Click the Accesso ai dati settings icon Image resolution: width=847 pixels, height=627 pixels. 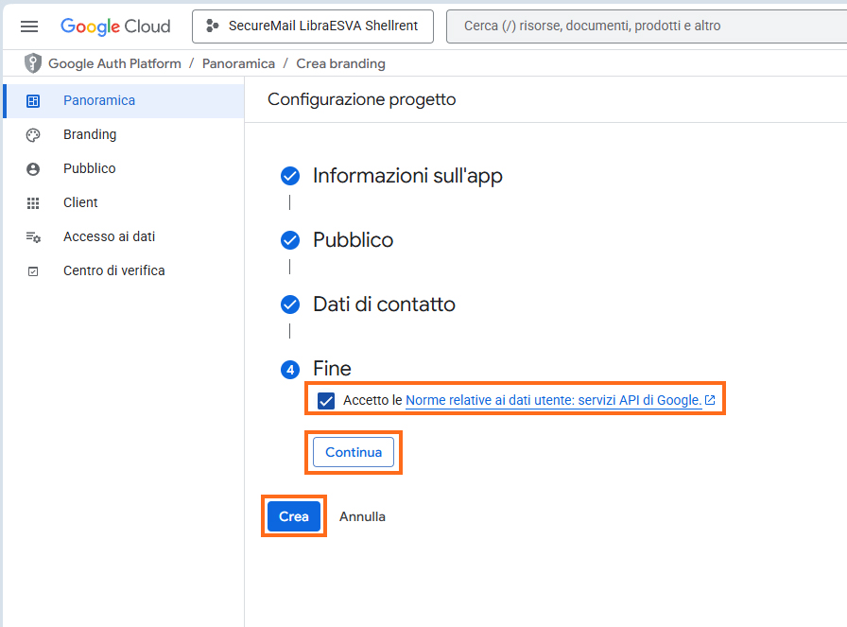click(33, 237)
